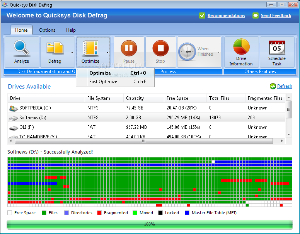This screenshot has height=234, width=300.
Task: Open the Options tab
Action: coord(47,30)
